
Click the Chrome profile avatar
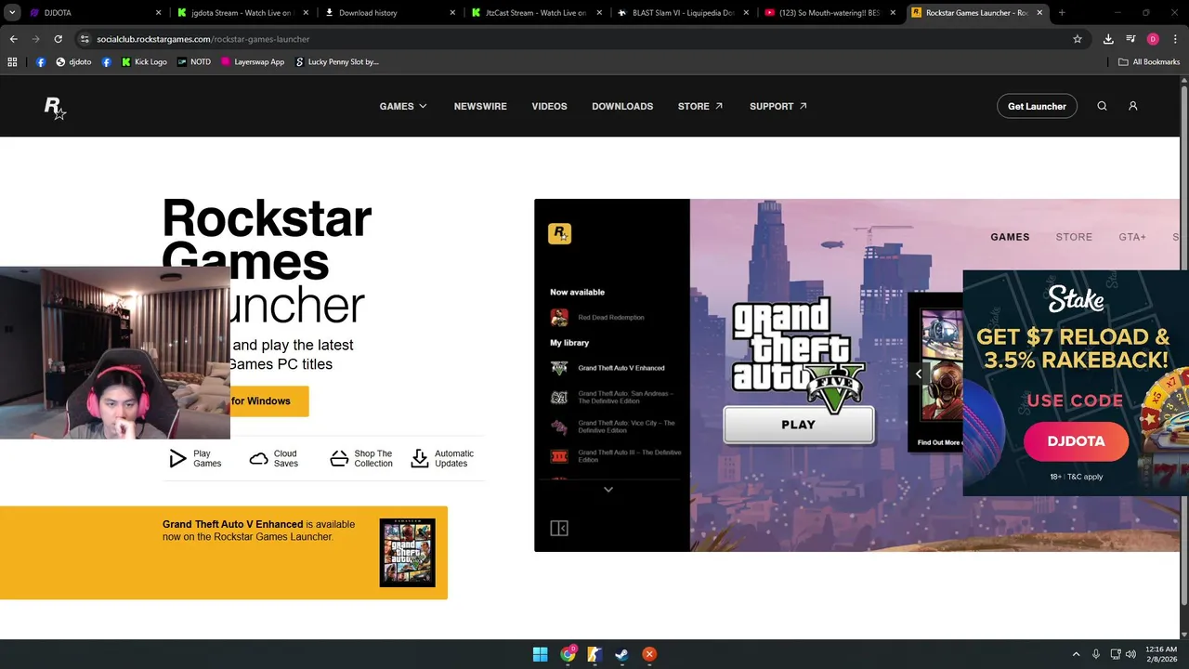click(x=1153, y=39)
